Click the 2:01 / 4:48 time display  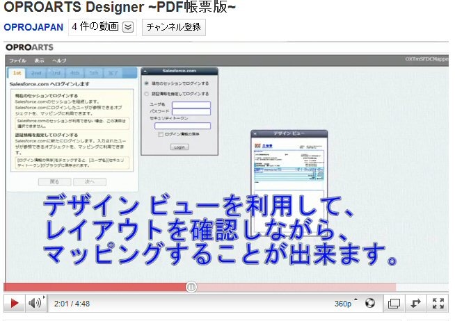tap(72, 304)
